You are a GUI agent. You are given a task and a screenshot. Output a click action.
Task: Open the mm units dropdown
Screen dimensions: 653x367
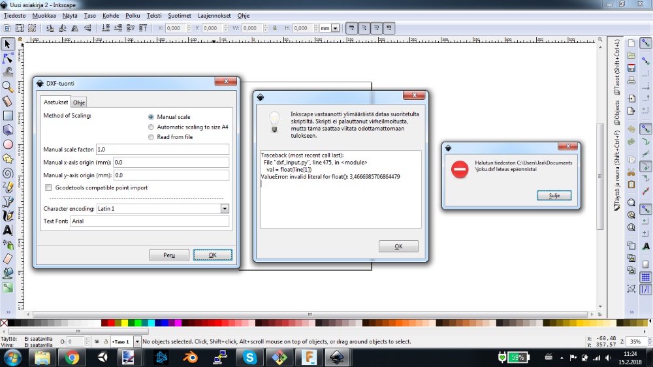[x=335, y=28]
